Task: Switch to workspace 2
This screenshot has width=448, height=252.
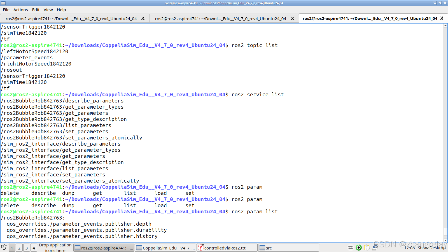Action: pos(19,248)
